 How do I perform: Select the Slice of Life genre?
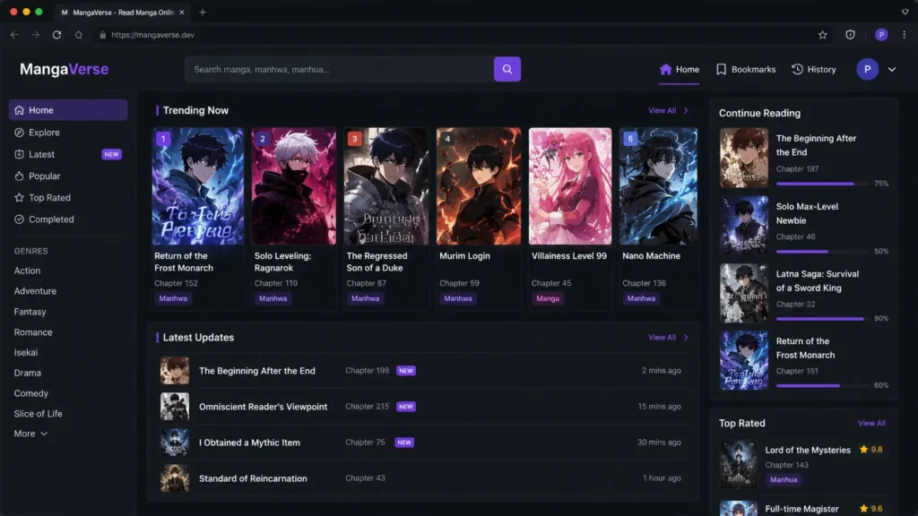(38, 413)
